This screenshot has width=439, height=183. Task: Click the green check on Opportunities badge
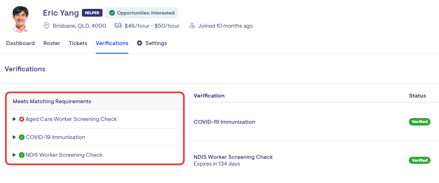pos(112,13)
